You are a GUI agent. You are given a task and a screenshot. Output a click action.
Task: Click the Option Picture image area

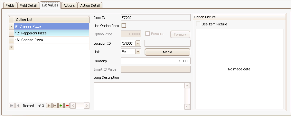point(239,69)
